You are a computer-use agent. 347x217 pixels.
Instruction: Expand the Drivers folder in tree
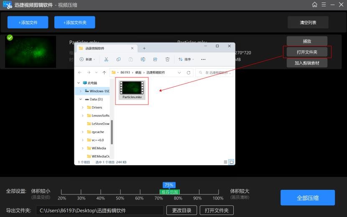(x=83, y=107)
